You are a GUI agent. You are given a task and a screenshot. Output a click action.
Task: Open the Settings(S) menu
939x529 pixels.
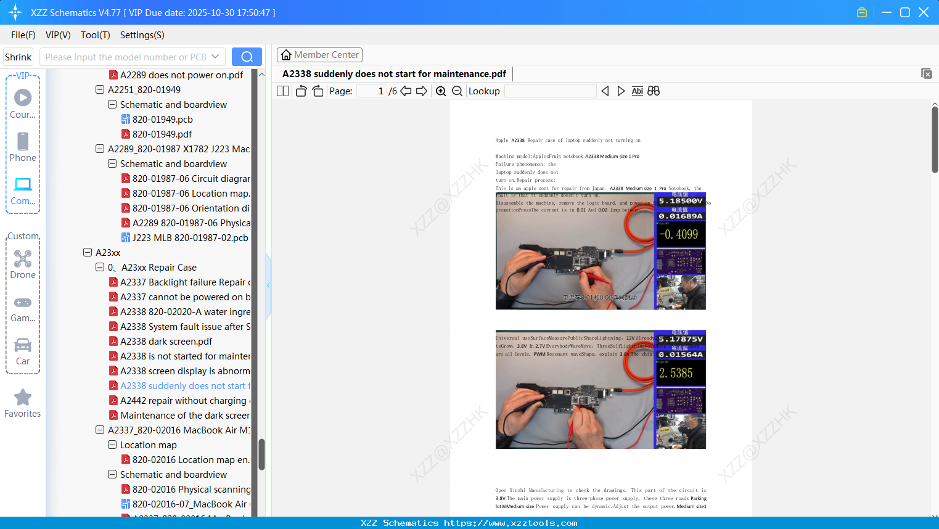[142, 35]
